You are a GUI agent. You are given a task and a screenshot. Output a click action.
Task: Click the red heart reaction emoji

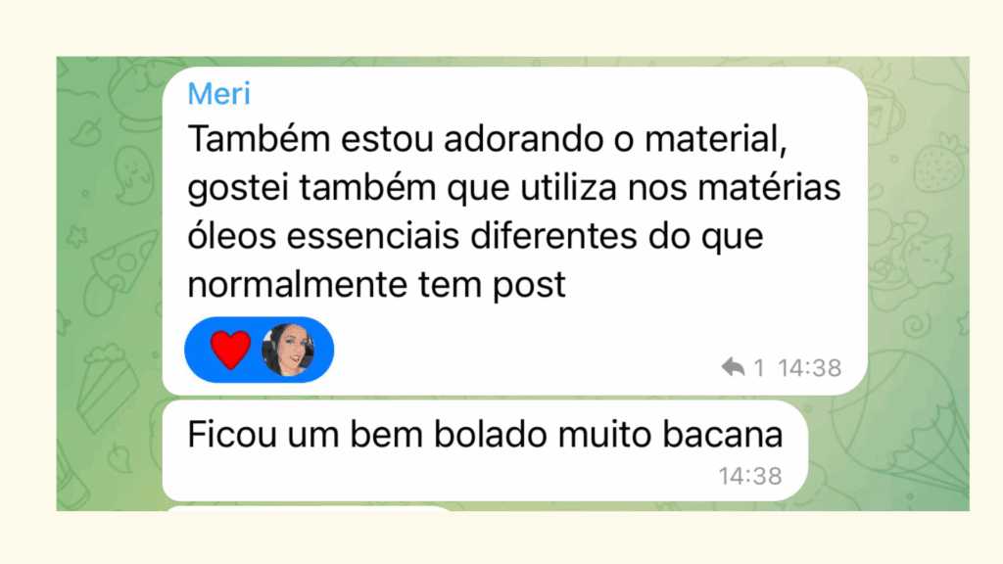click(230, 350)
